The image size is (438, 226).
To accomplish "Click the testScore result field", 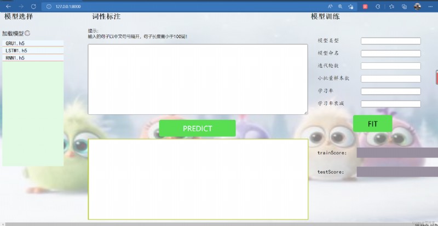I will coord(397,172).
